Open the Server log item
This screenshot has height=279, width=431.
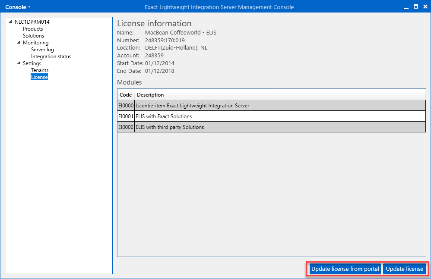click(x=42, y=50)
